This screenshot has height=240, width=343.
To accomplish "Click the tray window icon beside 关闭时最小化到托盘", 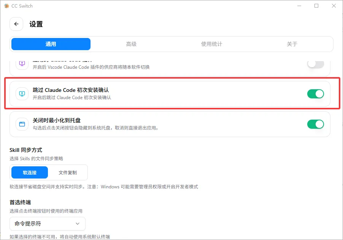I will (x=22, y=125).
